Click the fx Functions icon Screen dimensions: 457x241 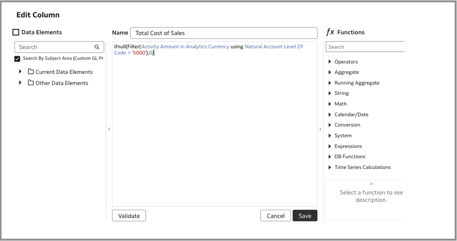[x=330, y=32]
